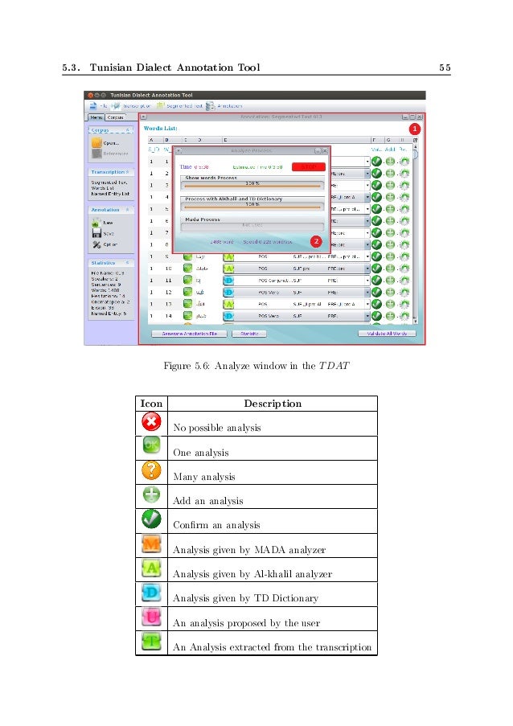513x726 pixels.
Task: Click the green OK icon in row 13
Action: coord(187,303)
